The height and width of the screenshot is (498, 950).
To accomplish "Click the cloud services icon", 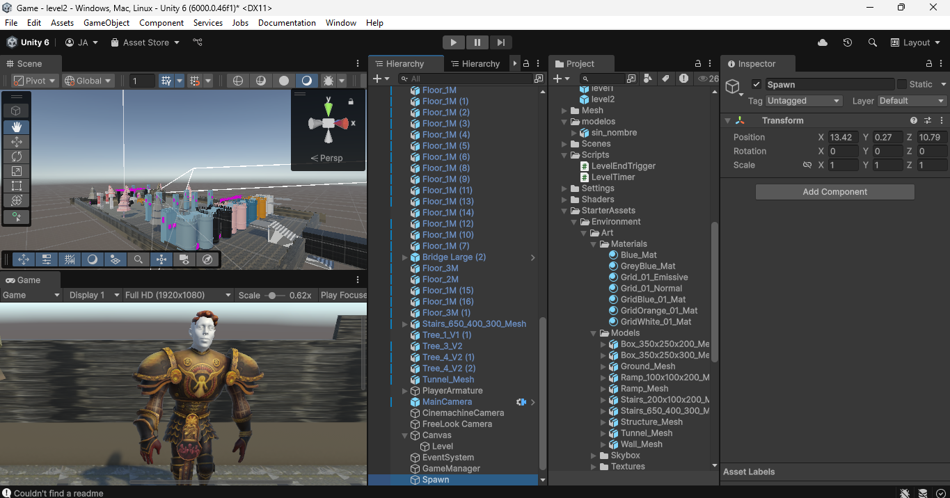I will 823,42.
